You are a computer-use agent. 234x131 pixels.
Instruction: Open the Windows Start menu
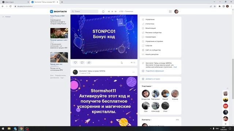coord(3,128)
